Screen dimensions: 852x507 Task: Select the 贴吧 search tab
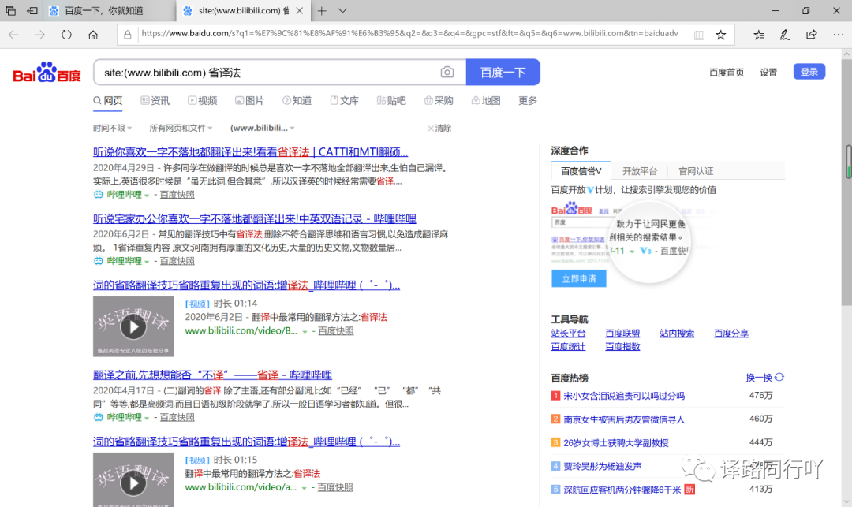(391, 100)
